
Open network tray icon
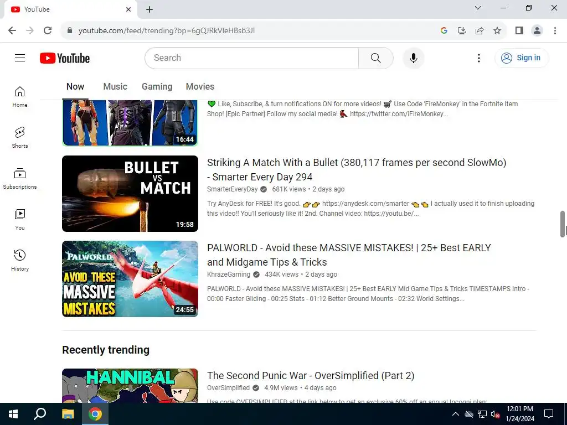(482, 414)
